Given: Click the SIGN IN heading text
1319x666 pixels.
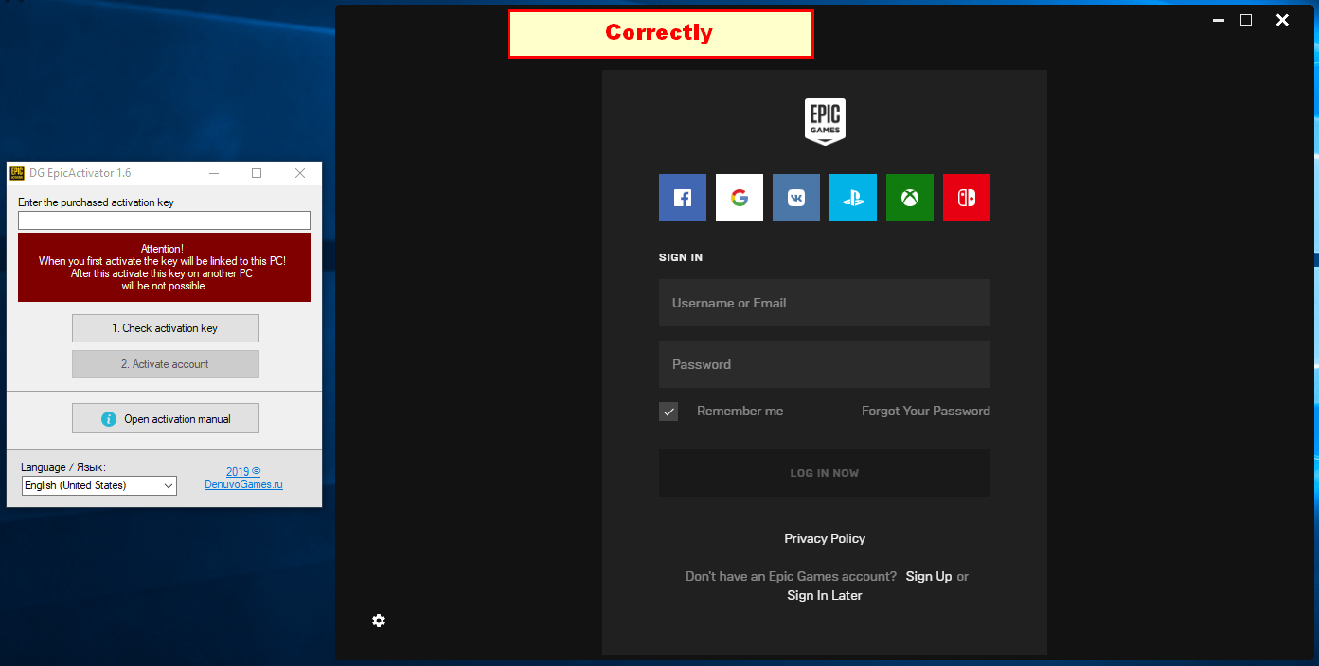Looking at the screenshot, I should pyautogui.click(x=681, y=257).
